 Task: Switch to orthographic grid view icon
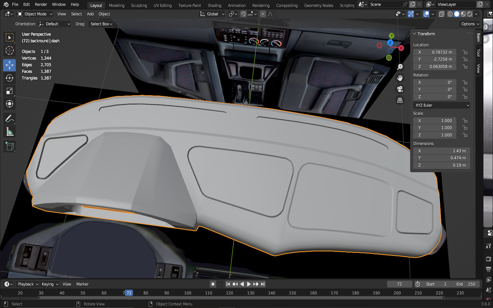click(400, 100)
